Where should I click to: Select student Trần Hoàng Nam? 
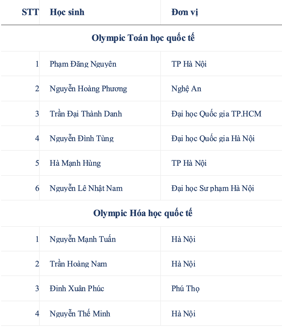click(x=78, y=264)
